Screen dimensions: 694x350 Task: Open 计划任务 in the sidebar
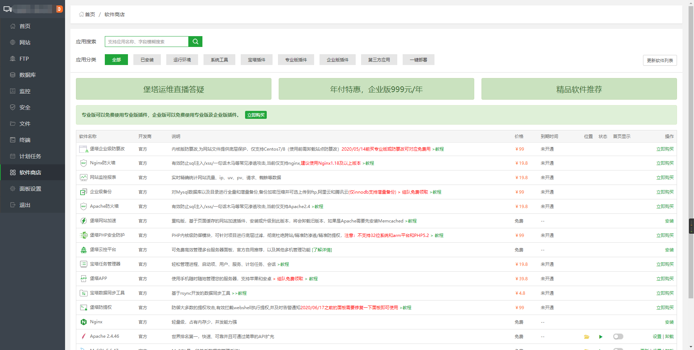[x=33, y=156]
